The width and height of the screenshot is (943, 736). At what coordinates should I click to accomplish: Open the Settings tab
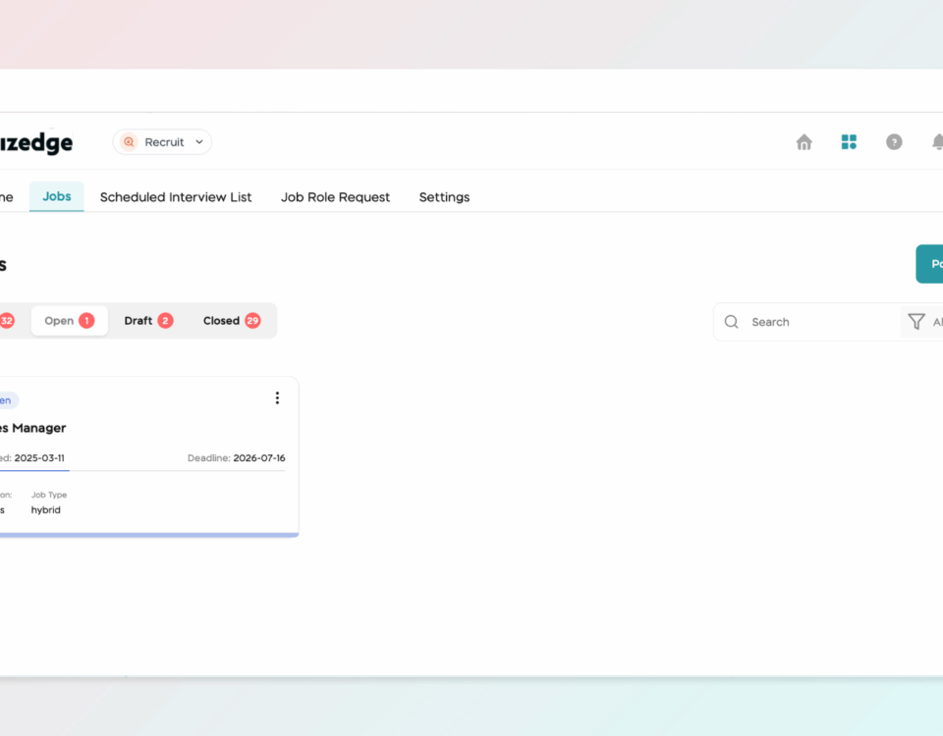click(x=444, y=197)
